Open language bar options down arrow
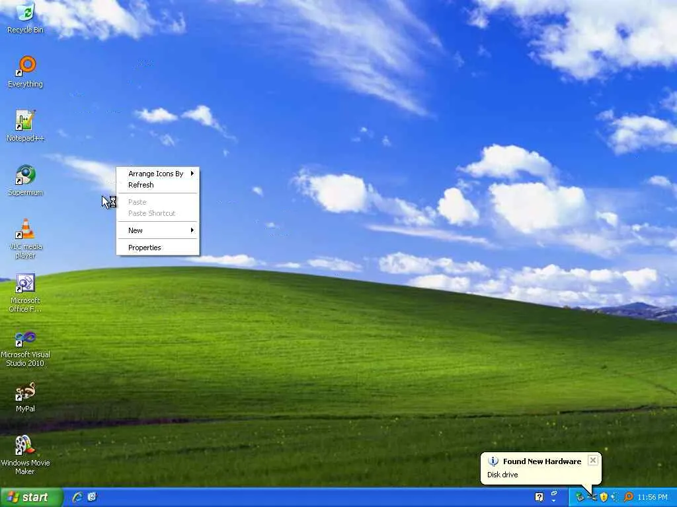677x507 pixels. pos(553,500)
